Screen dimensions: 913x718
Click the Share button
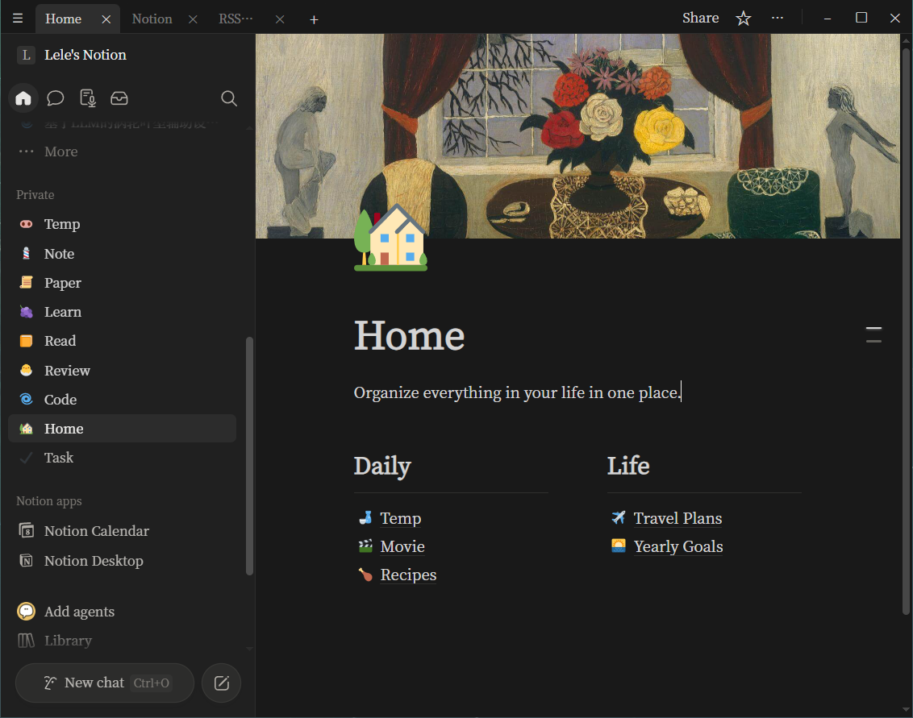(x=700, y=18)
